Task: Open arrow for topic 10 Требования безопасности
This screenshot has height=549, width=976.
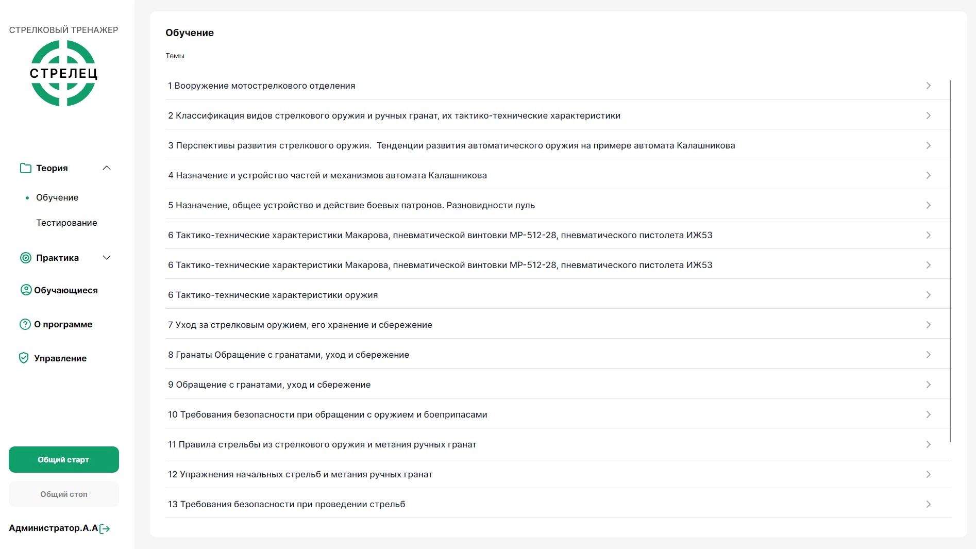Action: [x=928, y=414]
